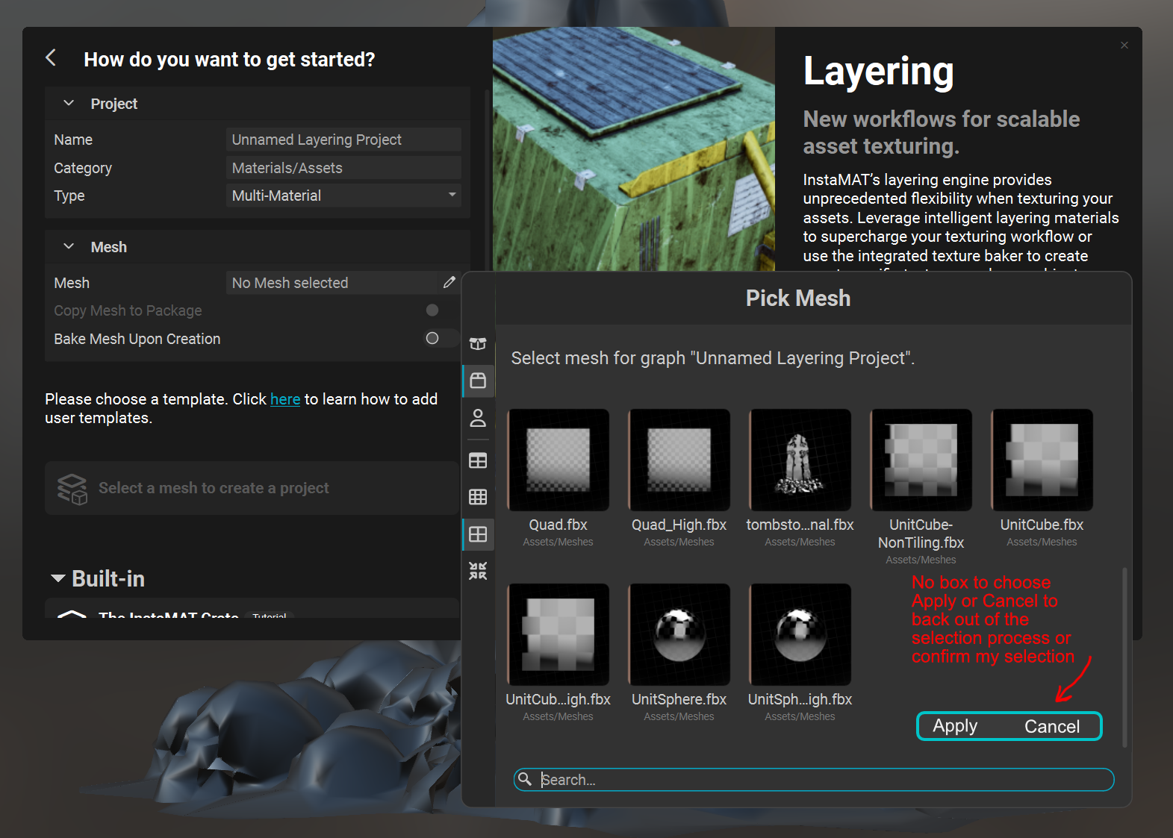1173x838 pixels.
Task: Click the 'here' link about user templates
Action: (285, 399)
